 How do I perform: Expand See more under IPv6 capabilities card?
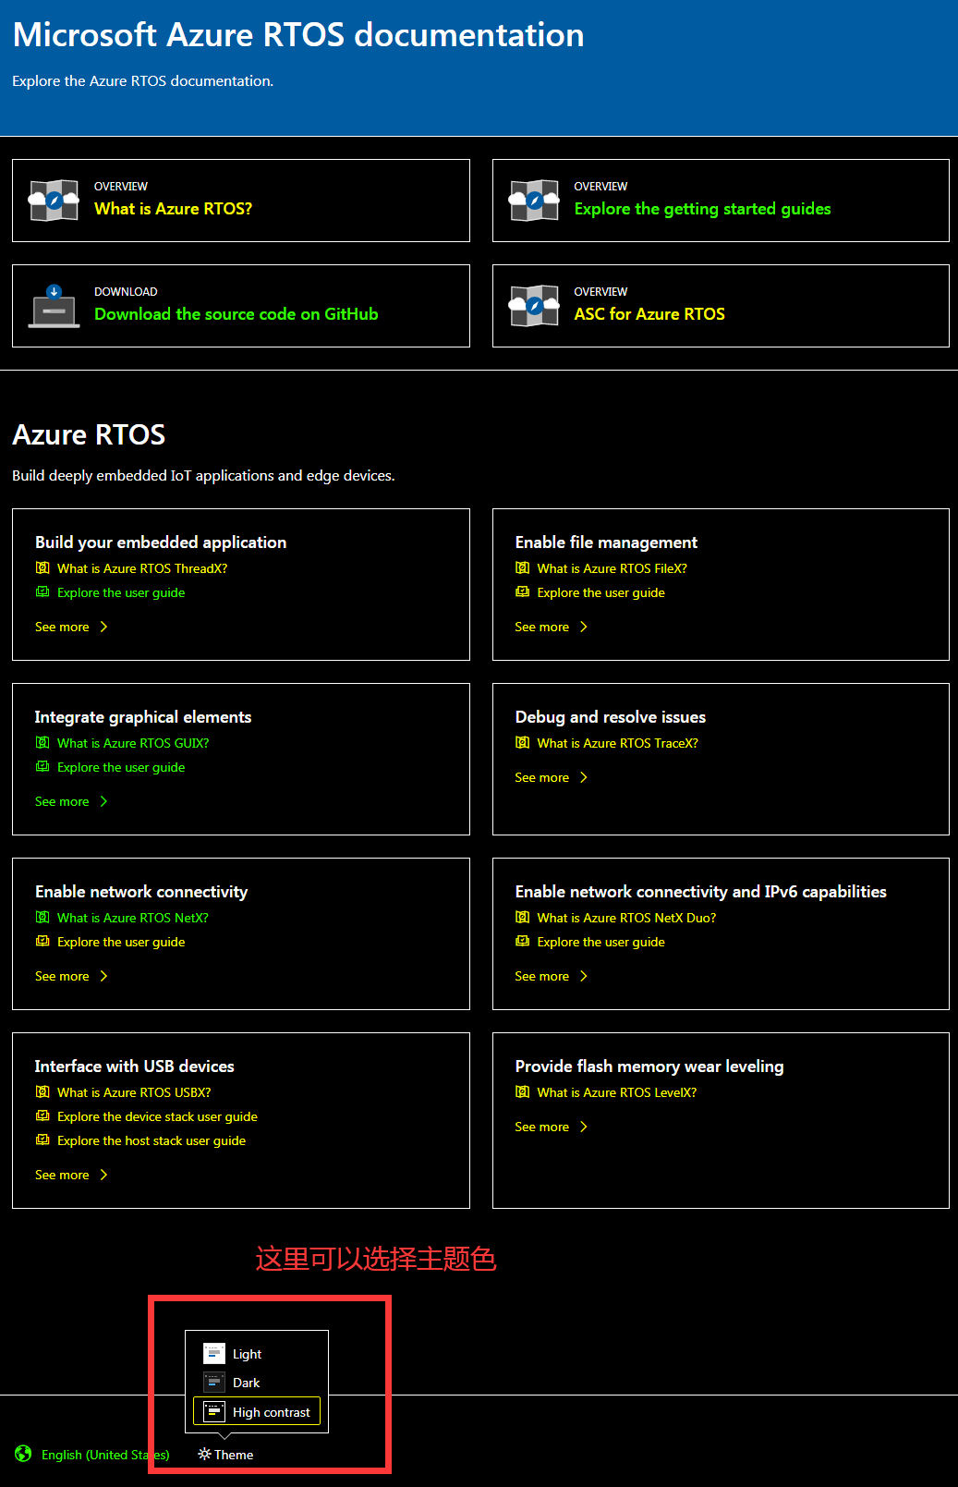pyautogui.click(x=552, y=976)
